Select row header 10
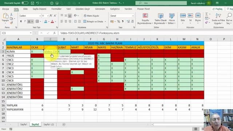This screenshot has width=233, height=131. click(x=3, y=80)
